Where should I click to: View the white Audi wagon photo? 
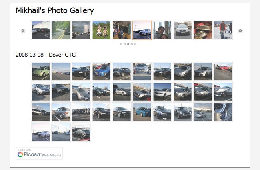click(162, 92)
